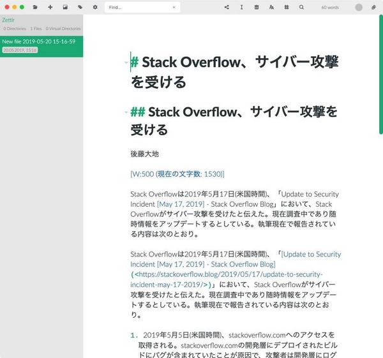
Task: Close the window with the red button
Action: click(7, 7)
